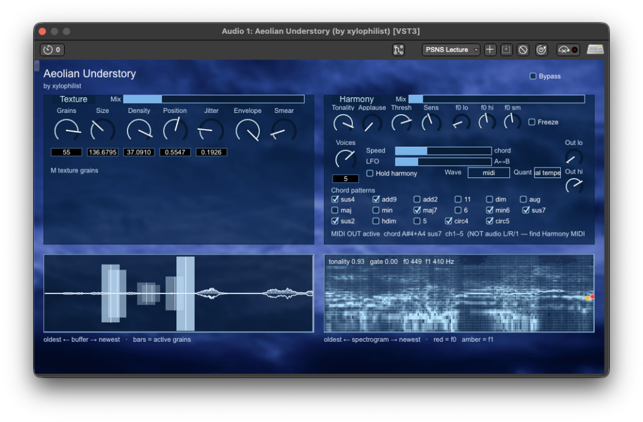This screenshot has width=643, height=422.
Task: Open the Wave dropdown set to midi
Action: click(x=489, y=172)
